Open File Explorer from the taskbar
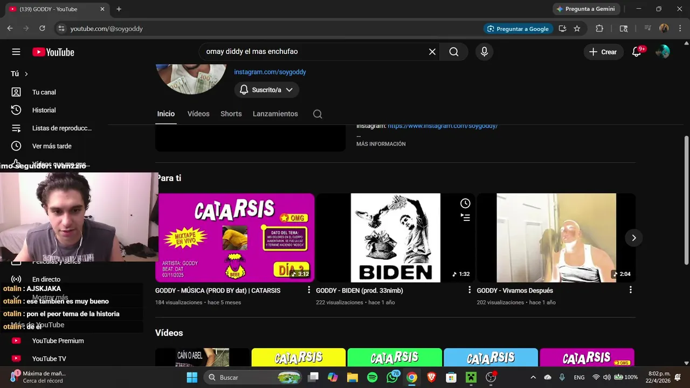Screen dimensions: 690x388 pos(352,377)
